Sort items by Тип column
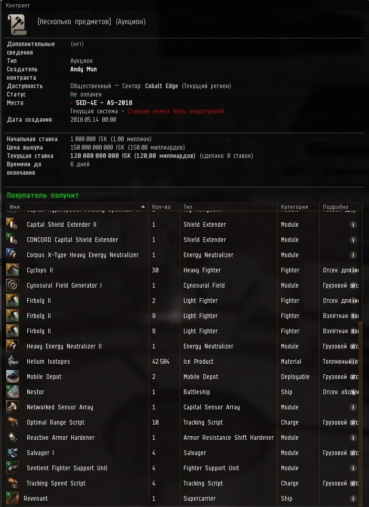This screenshot has width=369, height=507. point(229,207)
